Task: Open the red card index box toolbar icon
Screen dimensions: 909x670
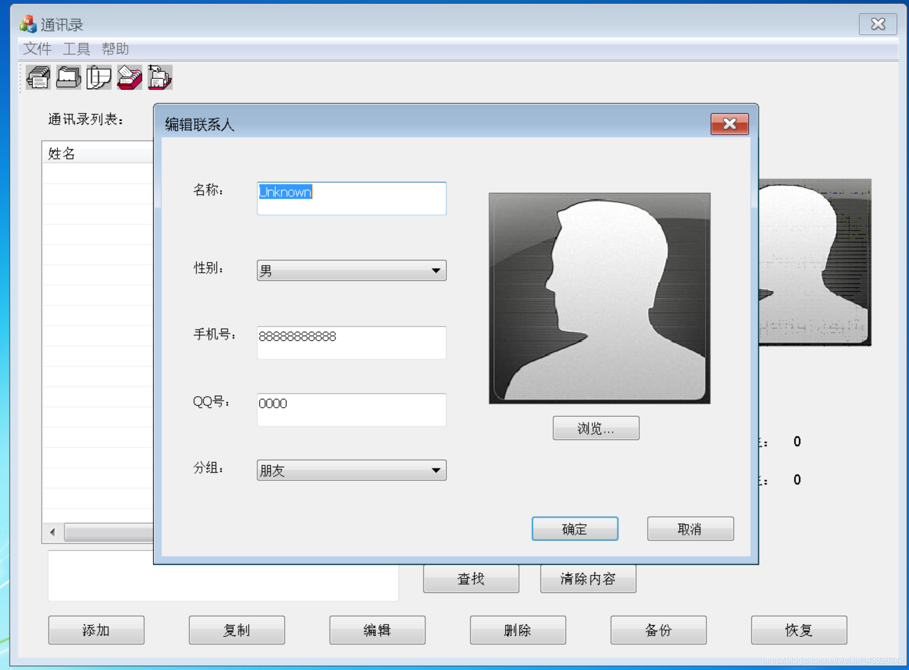Action: (130, 77)
